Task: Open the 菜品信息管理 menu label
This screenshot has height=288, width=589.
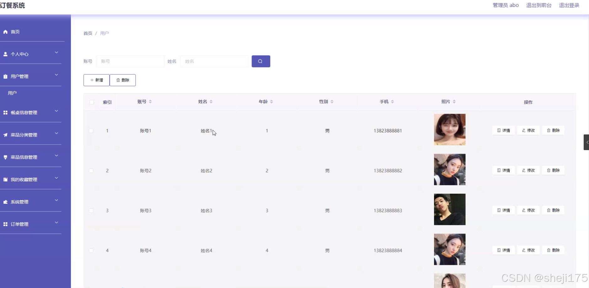Action: pos(24,157)
